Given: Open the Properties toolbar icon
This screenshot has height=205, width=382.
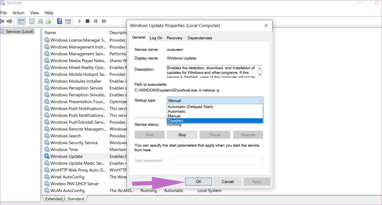Looking at the screenshot, I should (32, 21).
